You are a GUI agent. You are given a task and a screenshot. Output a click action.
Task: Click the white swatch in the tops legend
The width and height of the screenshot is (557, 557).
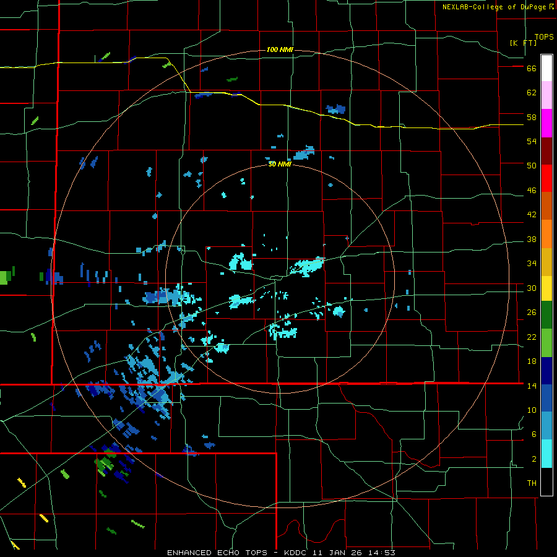click(x=546, y=68)
